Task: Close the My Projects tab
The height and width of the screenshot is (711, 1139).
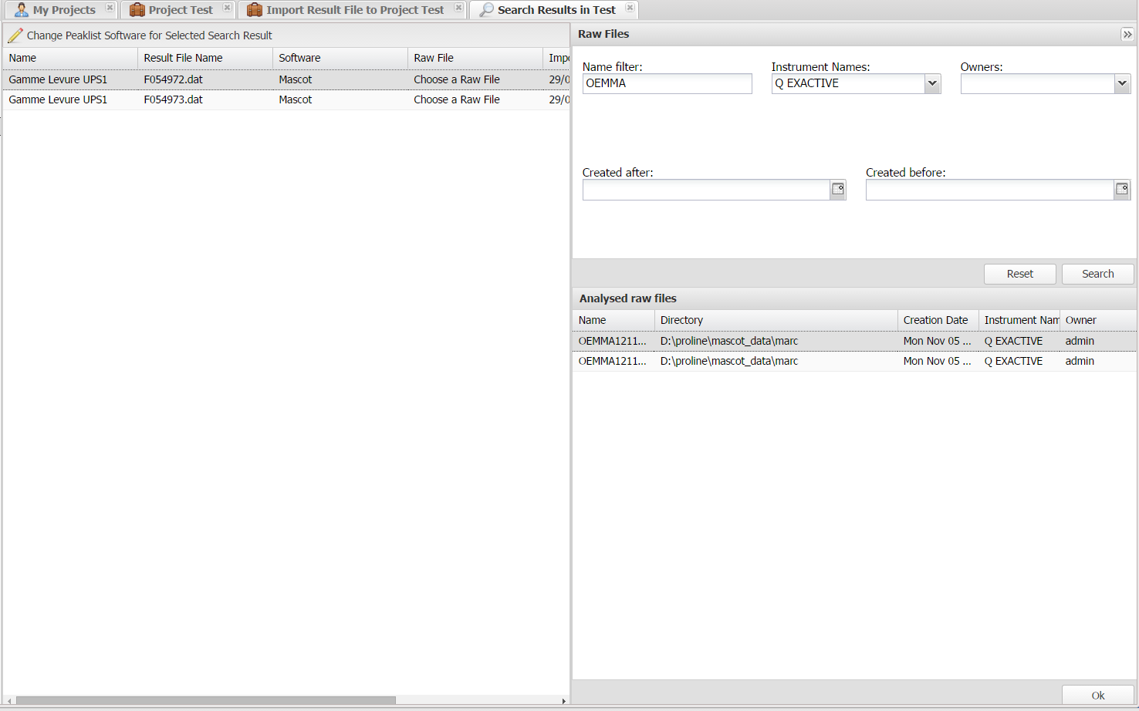Action: coord(110,8)
